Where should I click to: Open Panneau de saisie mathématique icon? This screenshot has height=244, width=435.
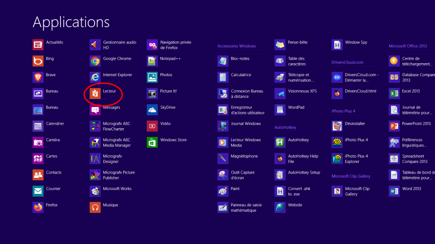tap(223, 207)
